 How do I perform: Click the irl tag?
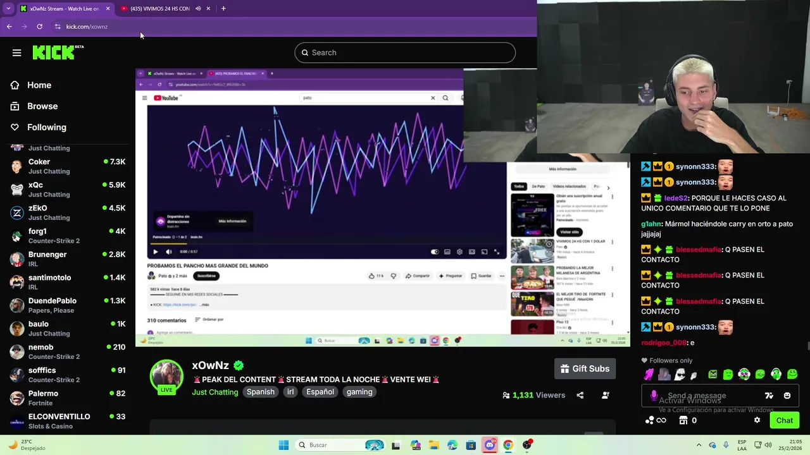(x=290, y=392)
